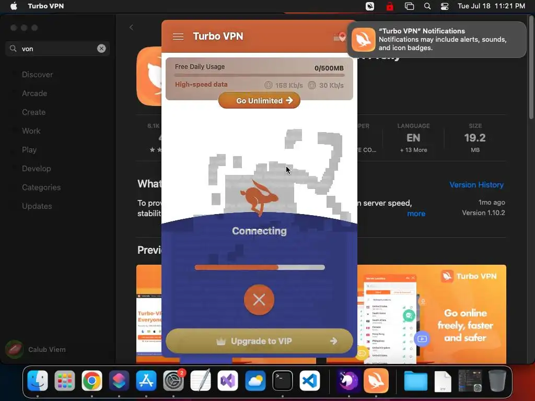Image resolution: width=535 pixels, height=401 pixels.
Task: Click the Go Unlimited button
Action: pos(259,101)
